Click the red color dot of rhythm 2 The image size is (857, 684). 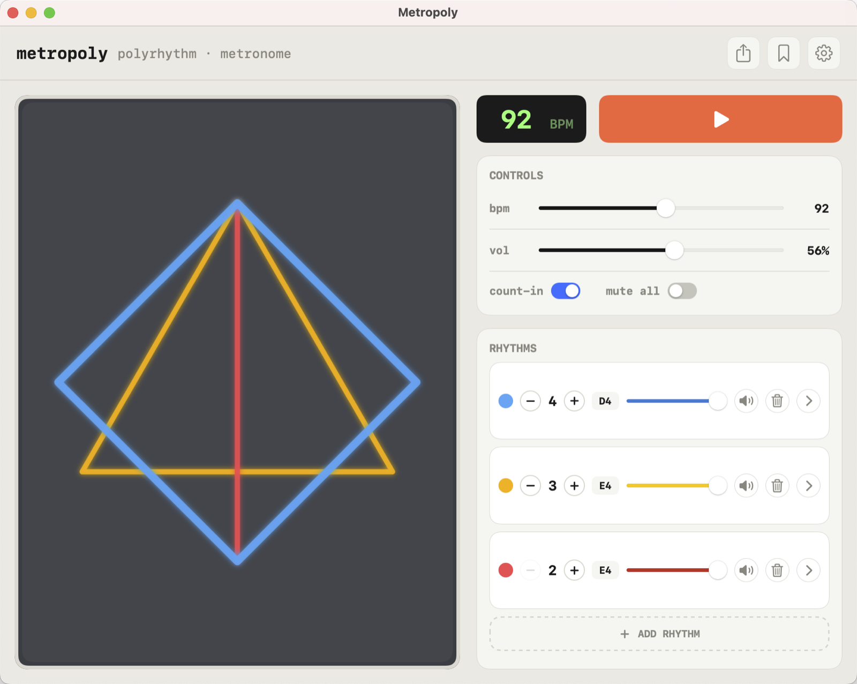pyautogui.click(x=506, y=570)
